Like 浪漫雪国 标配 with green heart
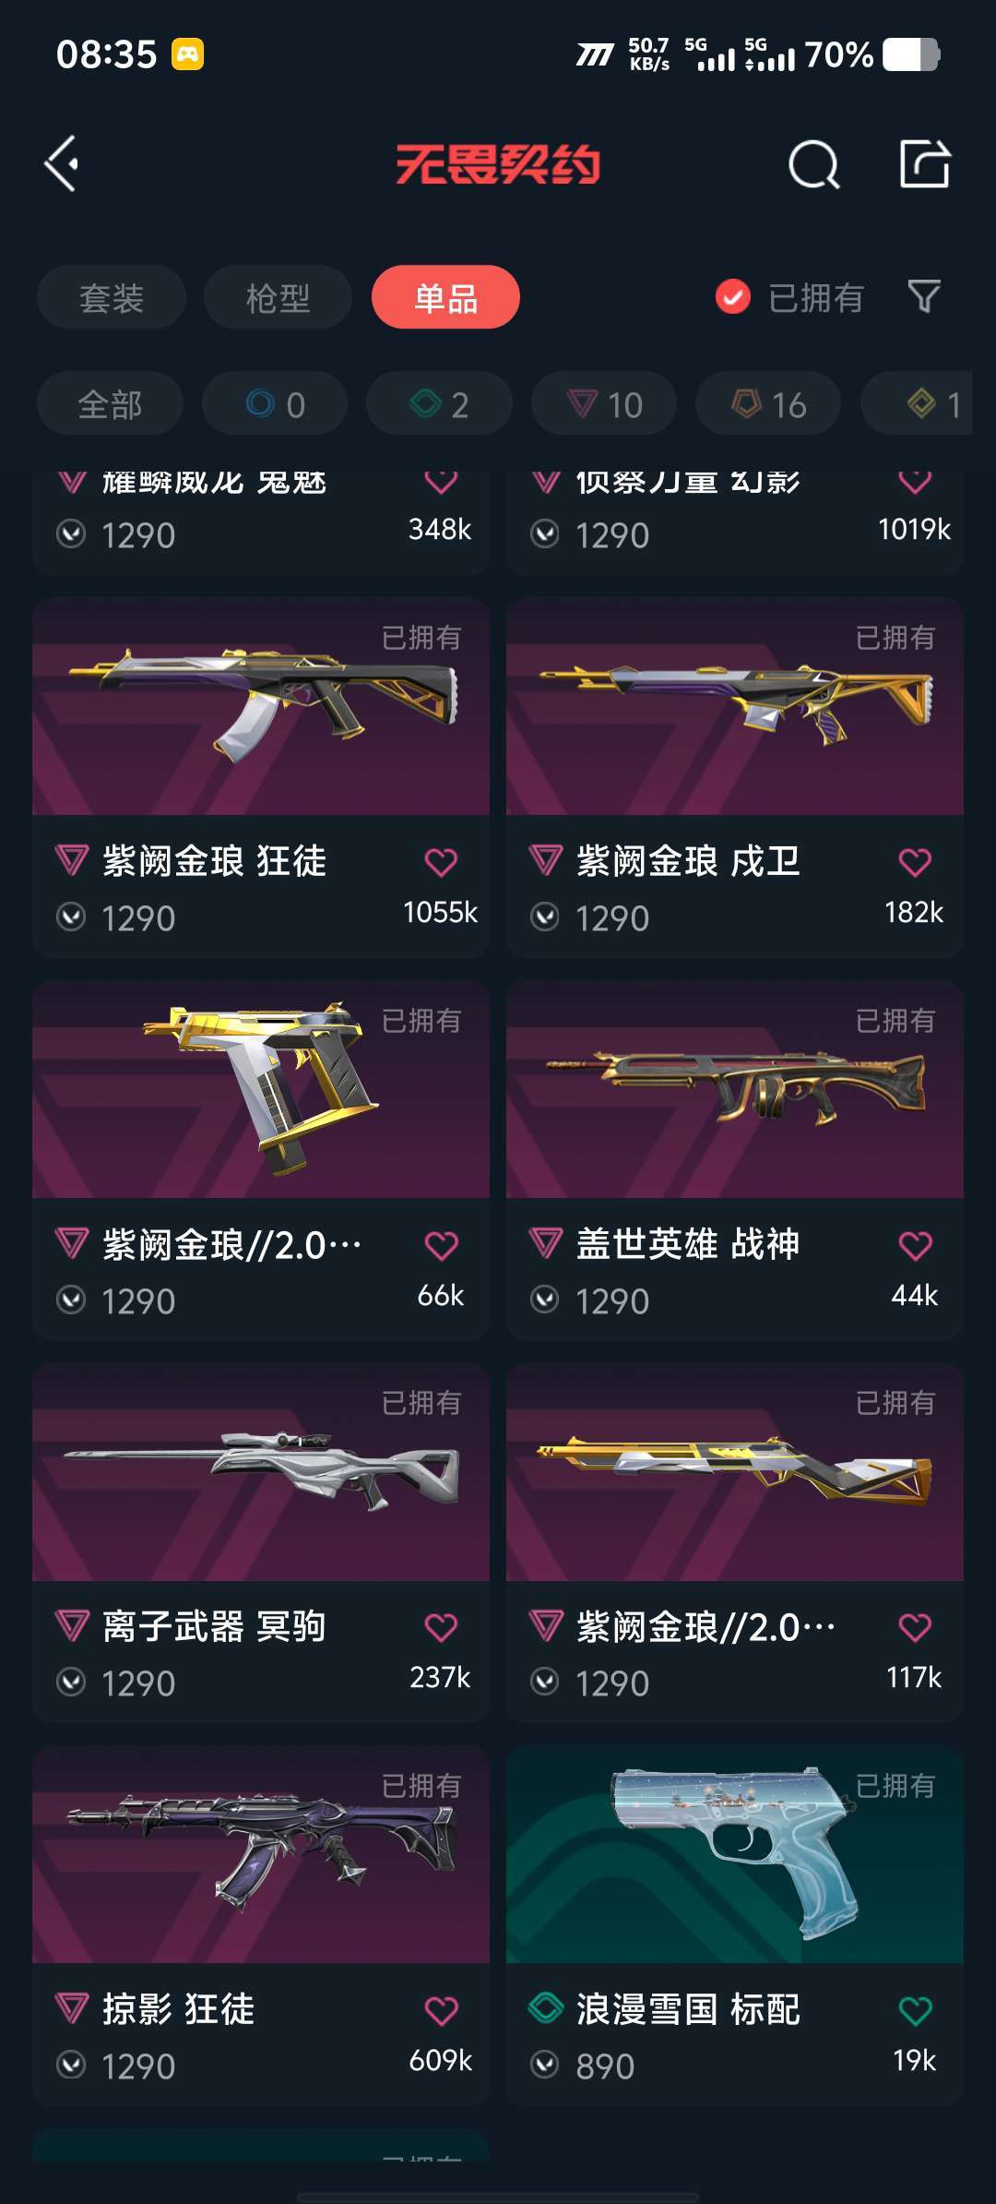 tap(915, 2010)
